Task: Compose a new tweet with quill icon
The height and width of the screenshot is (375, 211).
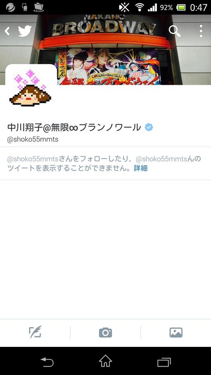Action: pos(35,332)
